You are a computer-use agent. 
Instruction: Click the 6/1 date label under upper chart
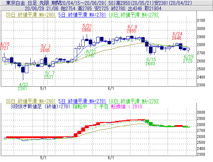pos(111,89)
